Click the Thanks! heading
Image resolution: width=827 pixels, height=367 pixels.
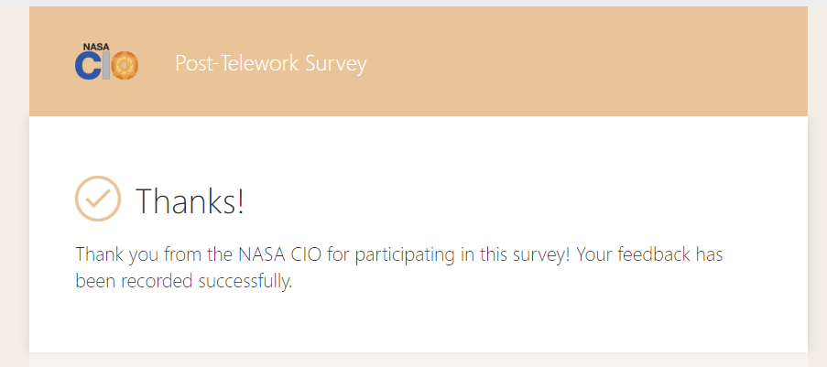(190, 200)
